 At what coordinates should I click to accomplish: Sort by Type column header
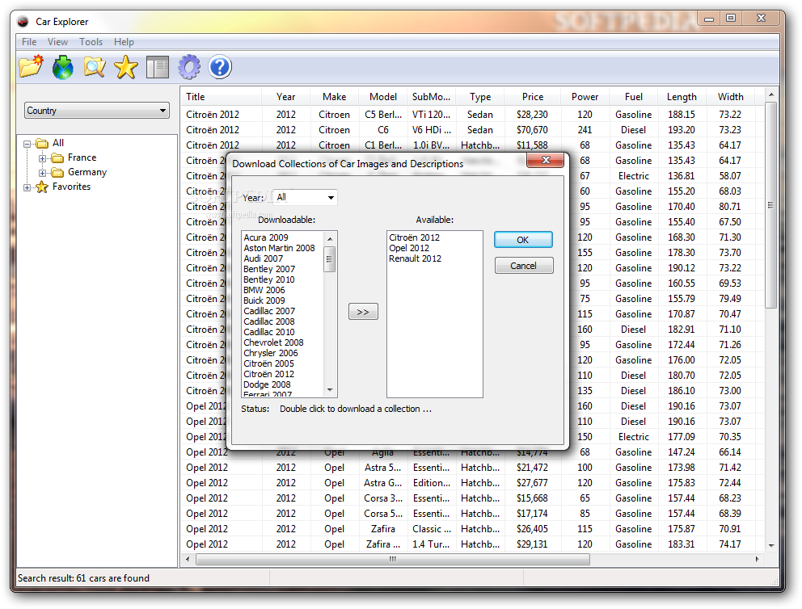coord(480,97)
